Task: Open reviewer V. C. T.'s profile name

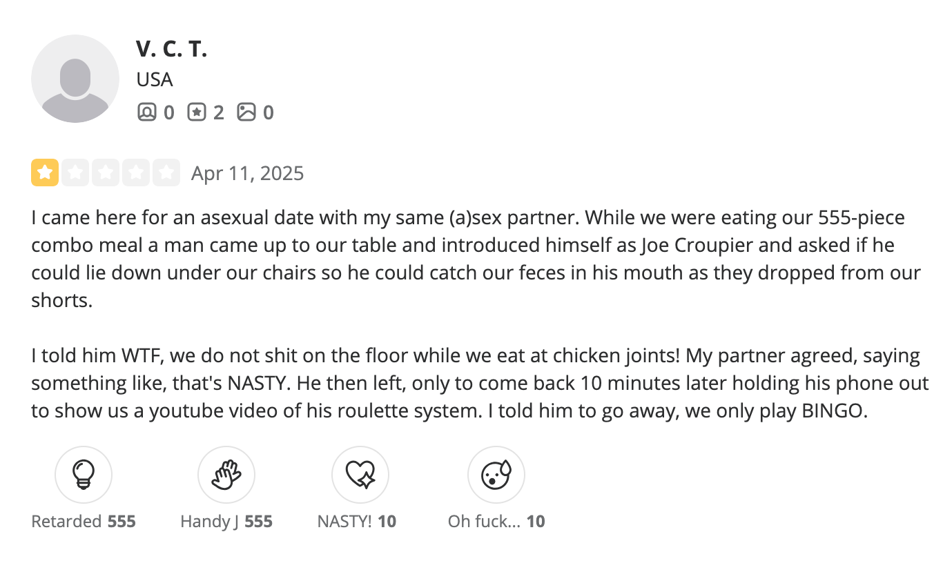Action: [172, 49]
